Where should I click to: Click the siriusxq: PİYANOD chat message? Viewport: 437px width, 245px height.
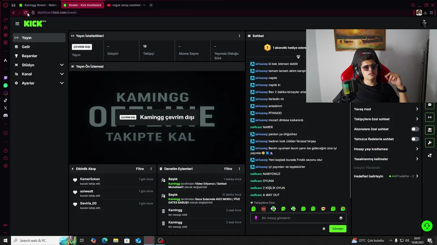point(266,113)
